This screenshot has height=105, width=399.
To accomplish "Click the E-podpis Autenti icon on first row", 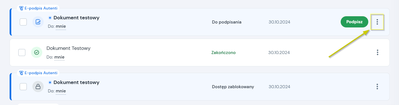I will 21,8.
